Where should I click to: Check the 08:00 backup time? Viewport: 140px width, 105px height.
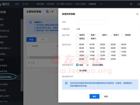109,48
